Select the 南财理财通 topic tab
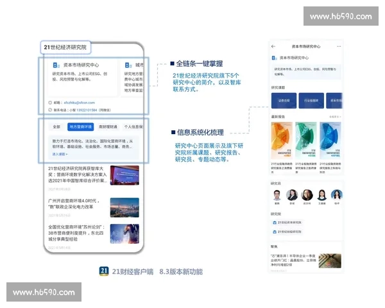Screen dimensions: 385x308 click(x=108, y=127)
